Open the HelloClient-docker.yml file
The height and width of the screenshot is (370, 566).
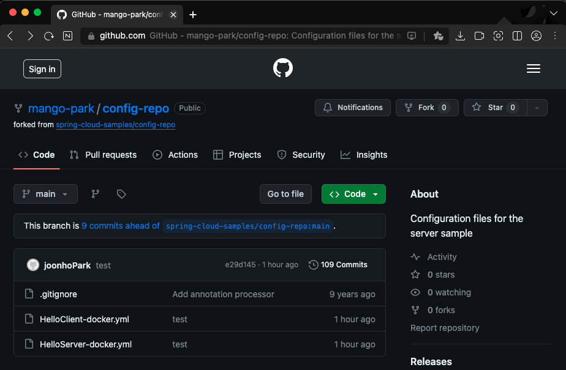(85, 319)
